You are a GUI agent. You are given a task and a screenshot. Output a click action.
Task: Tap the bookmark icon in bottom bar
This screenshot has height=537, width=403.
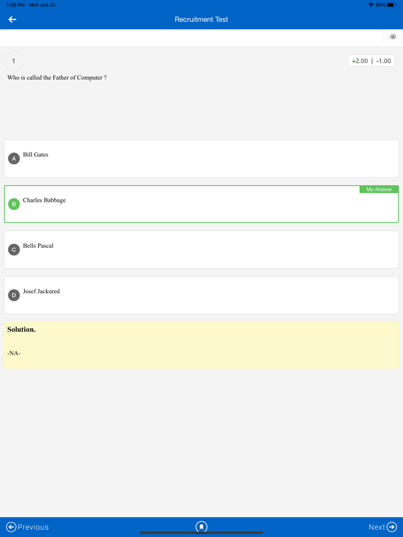point(201,527)
